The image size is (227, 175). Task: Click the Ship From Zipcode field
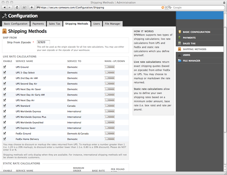coord(43,42)
